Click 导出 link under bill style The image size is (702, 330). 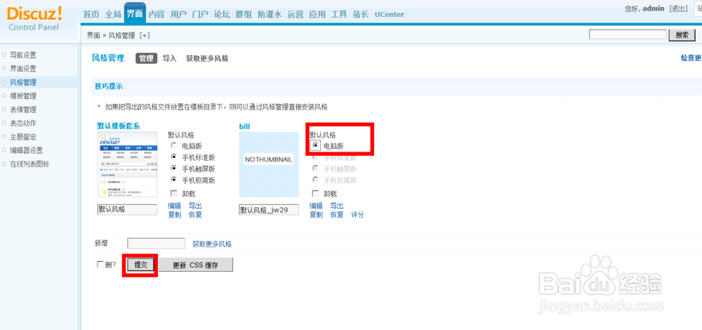pyautogui.click(x=337, y=206)
